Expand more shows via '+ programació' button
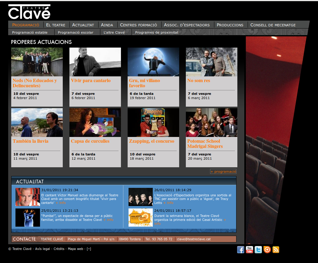 tap(223, 171)
